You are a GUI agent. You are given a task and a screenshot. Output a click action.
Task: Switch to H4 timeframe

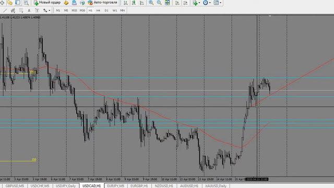tap(98, 10)
